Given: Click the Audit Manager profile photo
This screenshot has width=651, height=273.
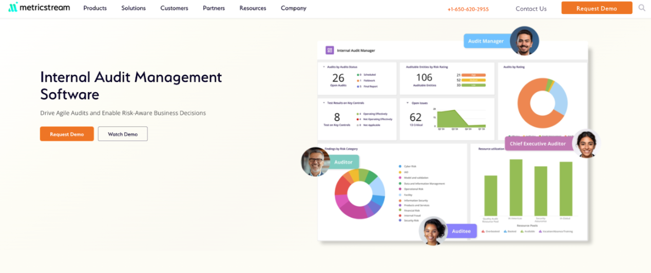Looking at the screenshot, I should pos(524,41).
